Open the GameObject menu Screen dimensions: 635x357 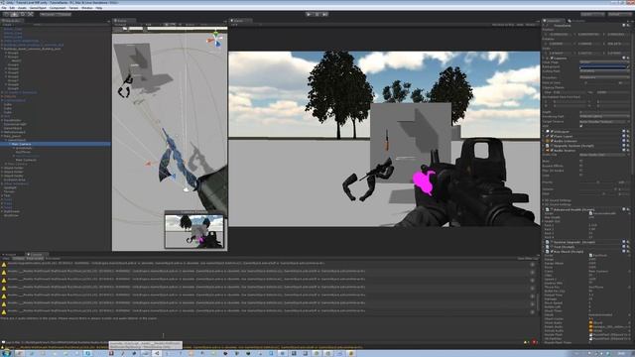38,8
